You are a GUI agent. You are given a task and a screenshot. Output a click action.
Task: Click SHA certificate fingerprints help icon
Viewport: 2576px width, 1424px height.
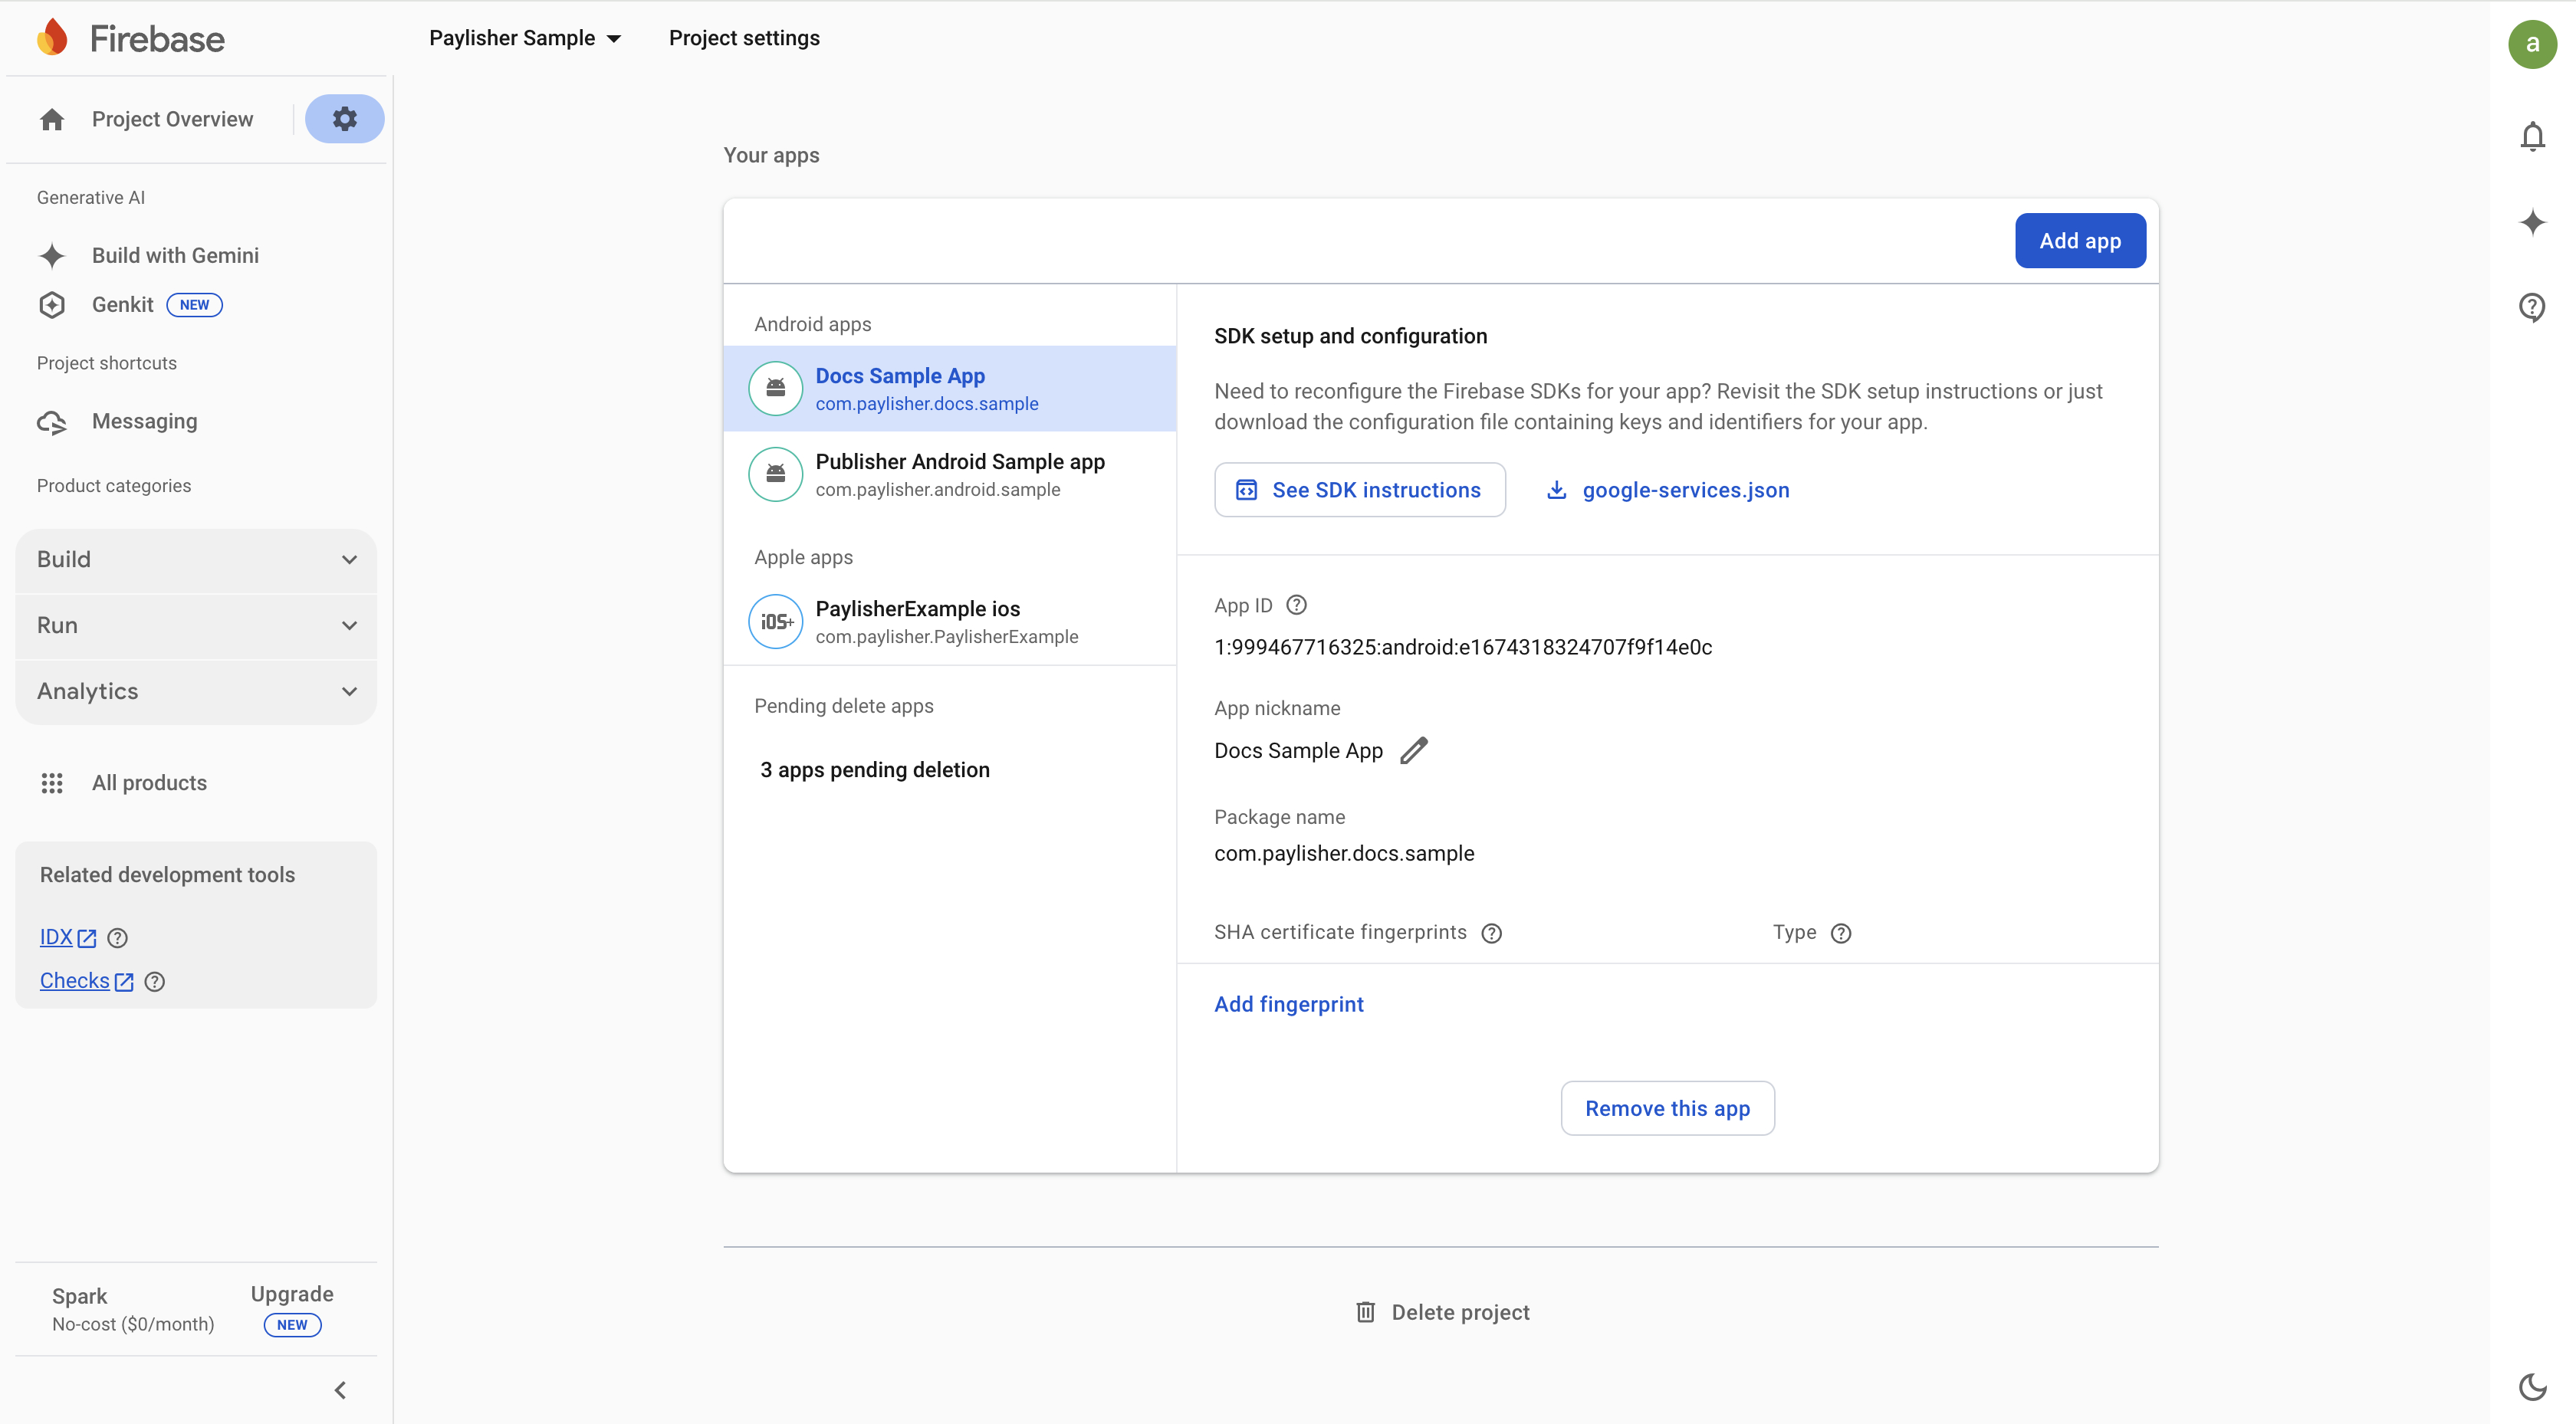coord(1491,933)
